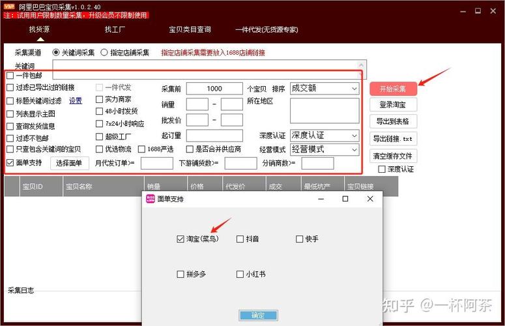Enable 查询发货信息 checkbox

(x=10, y=126)
